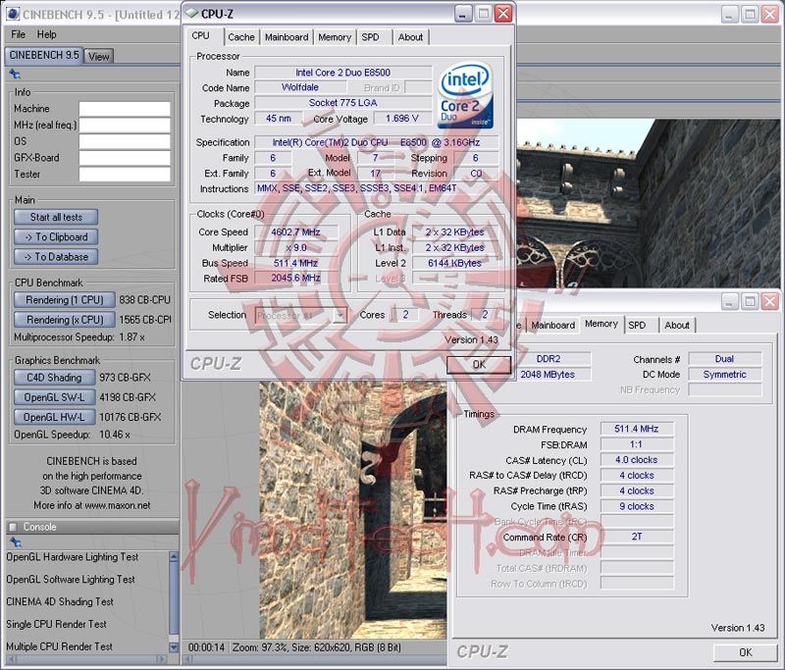Click the Machine input field

(125, 109)
